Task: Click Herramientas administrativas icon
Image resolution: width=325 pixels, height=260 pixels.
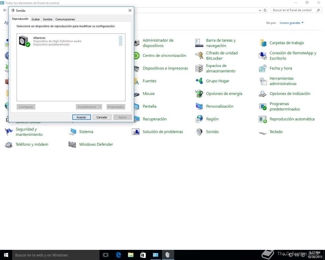Action: pos(263,81)
